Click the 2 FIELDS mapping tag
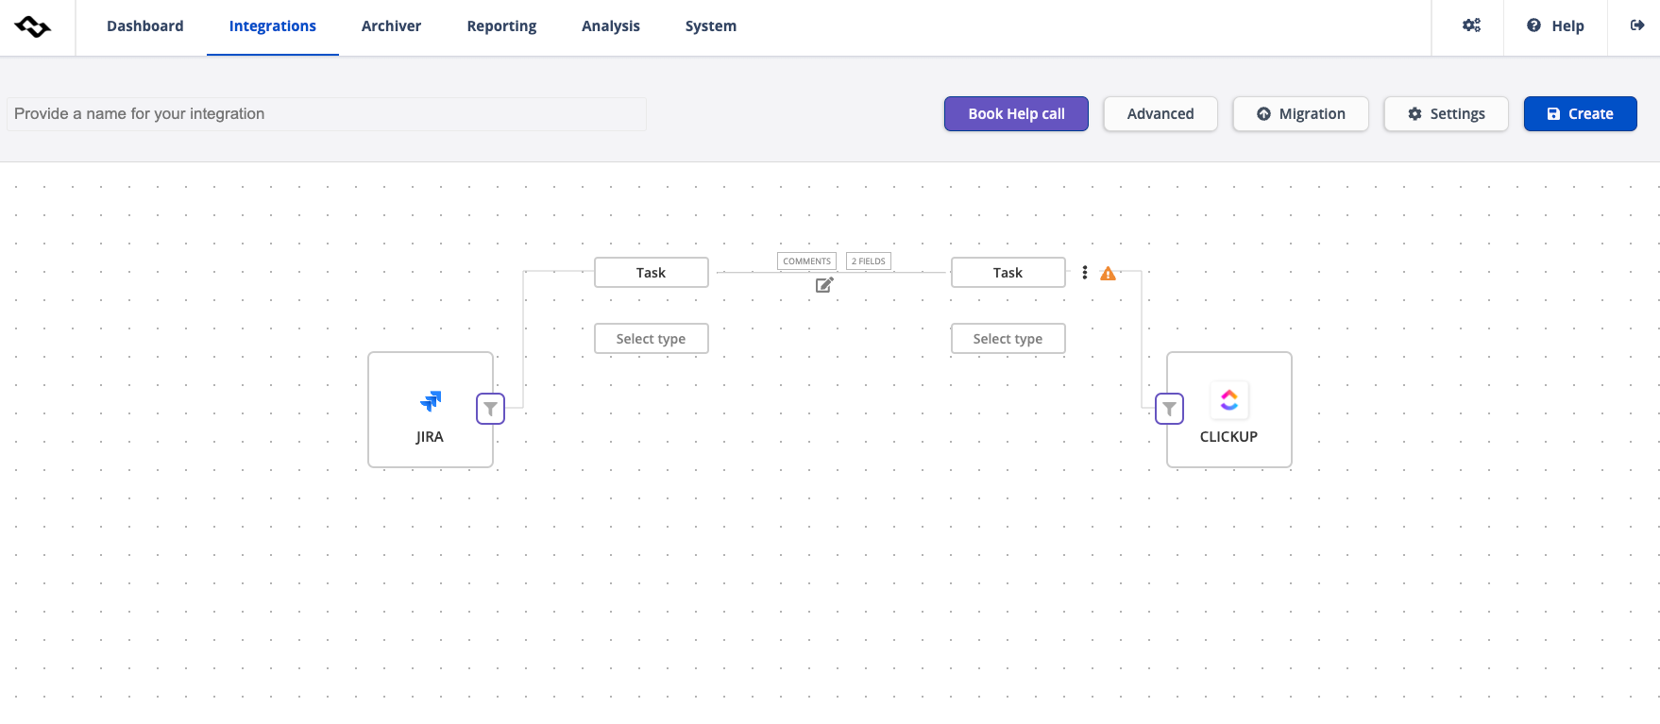This screenshot has width=1660, height=724. [x=869, y=261]
